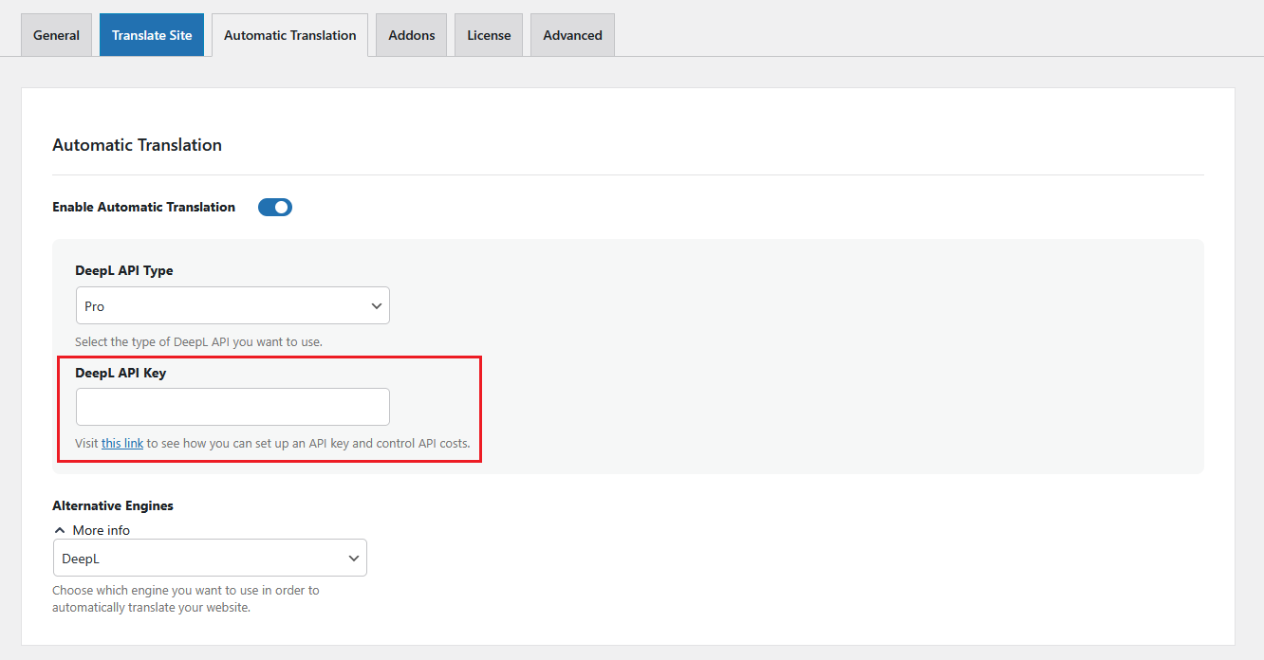Open the Alternative Engines DeepL dropdown
Image resolution: width=1264 pixels, height=660 pixels.
(x=210, y=558)
